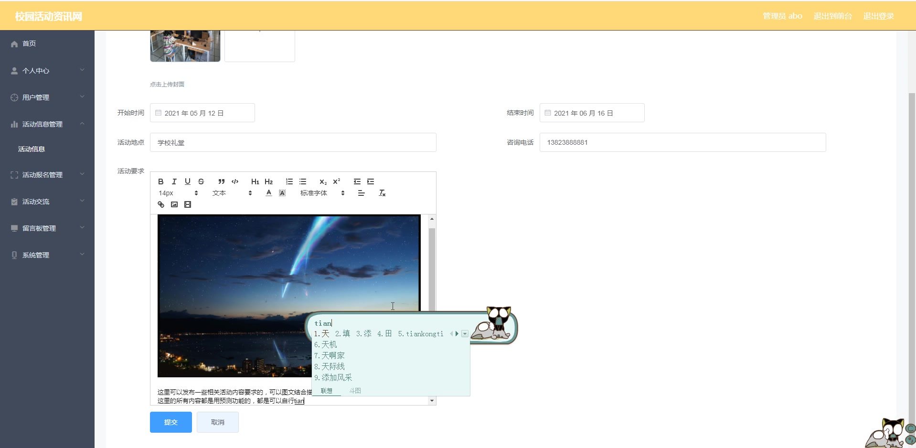The image size is (916, 448).
Task: Click the 校园活动资讯网 site title
Action: click(x=49, y=16)
